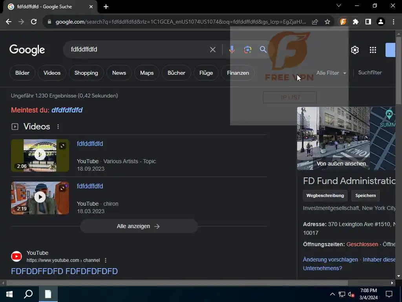Bookmark this page with the star icon

pyautogui.click(x=327, y=22)
